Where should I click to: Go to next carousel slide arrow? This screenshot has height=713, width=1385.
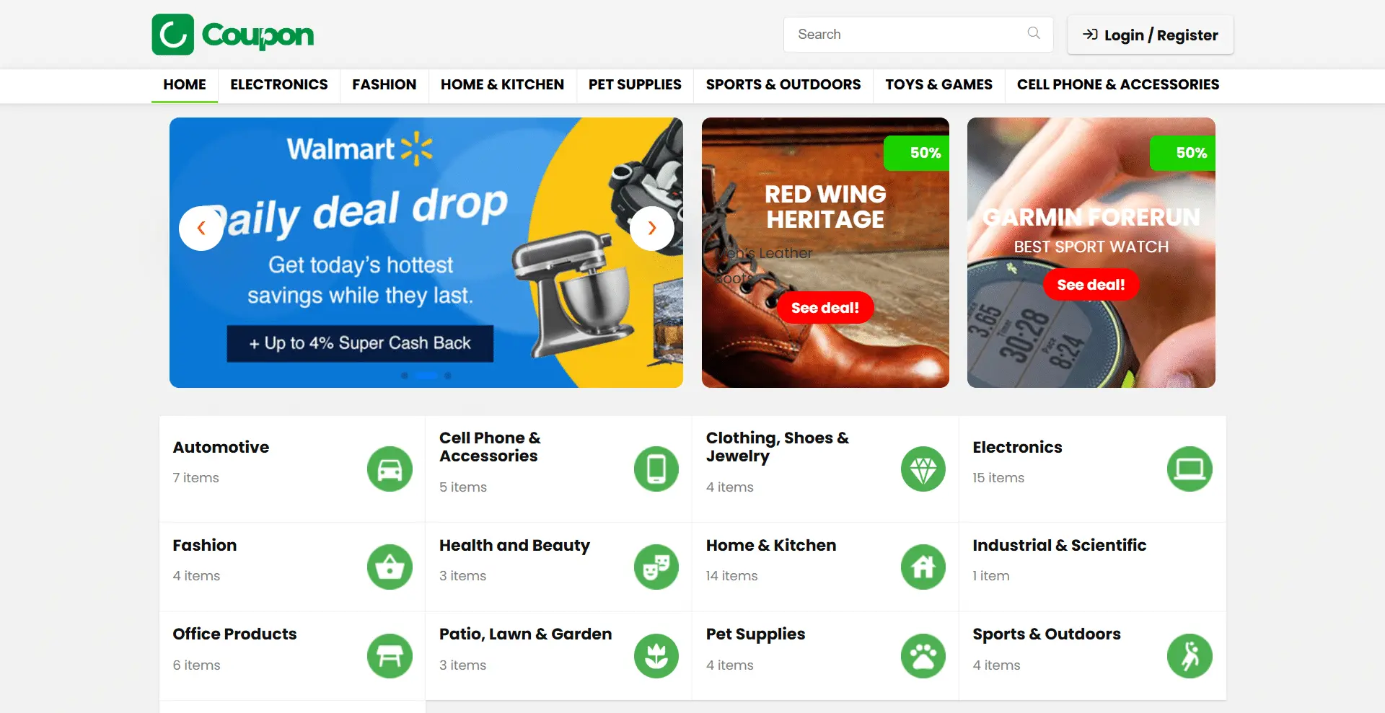652,229
